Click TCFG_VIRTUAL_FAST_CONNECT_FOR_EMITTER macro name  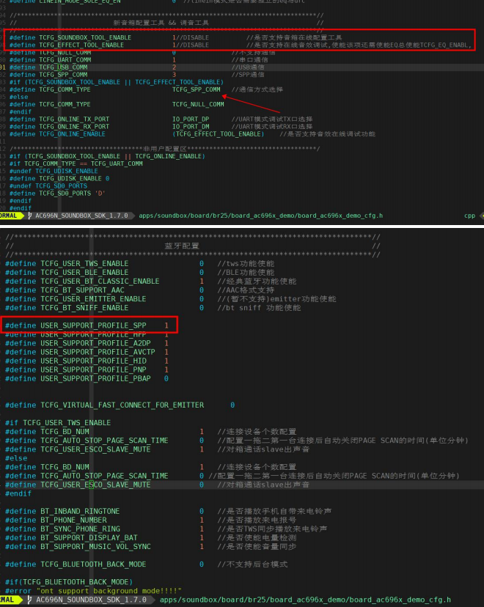(122, 405)
